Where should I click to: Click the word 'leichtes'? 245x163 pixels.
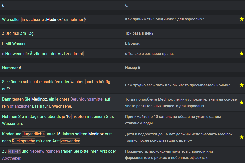(62, 99)
